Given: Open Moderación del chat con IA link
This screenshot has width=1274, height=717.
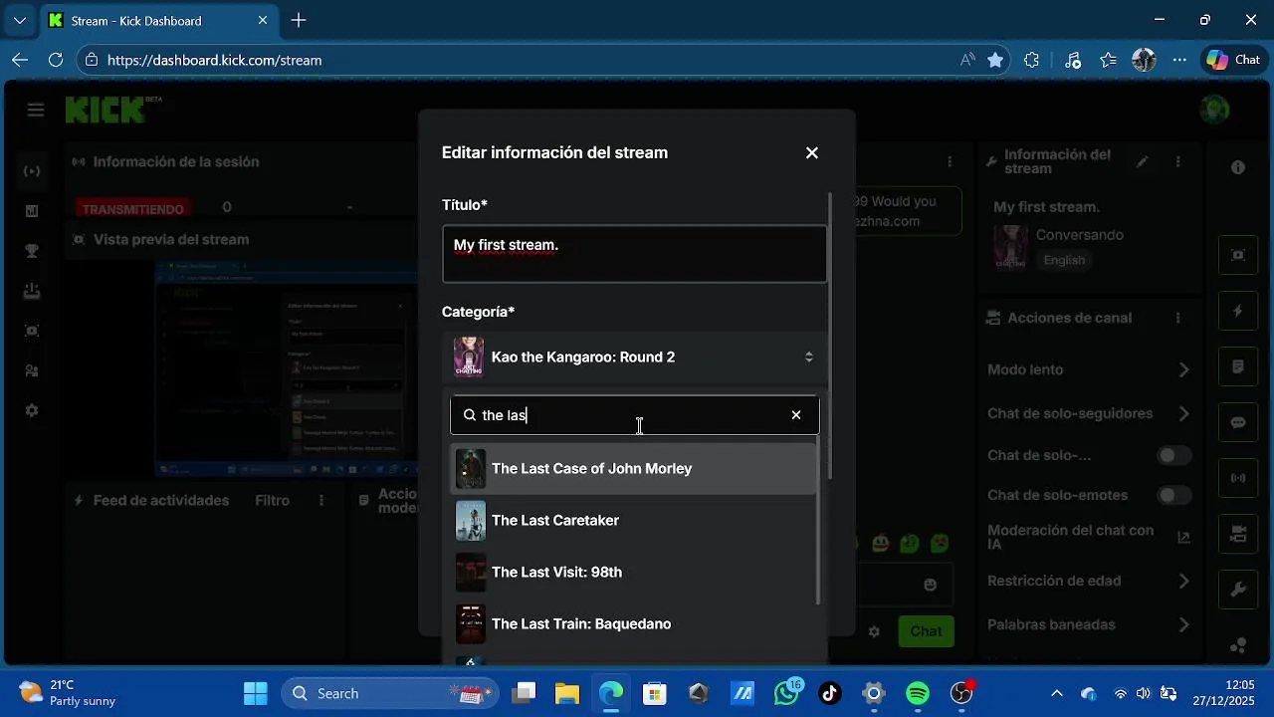Looking at the screenshot, I should click(x=1183, y=537).
